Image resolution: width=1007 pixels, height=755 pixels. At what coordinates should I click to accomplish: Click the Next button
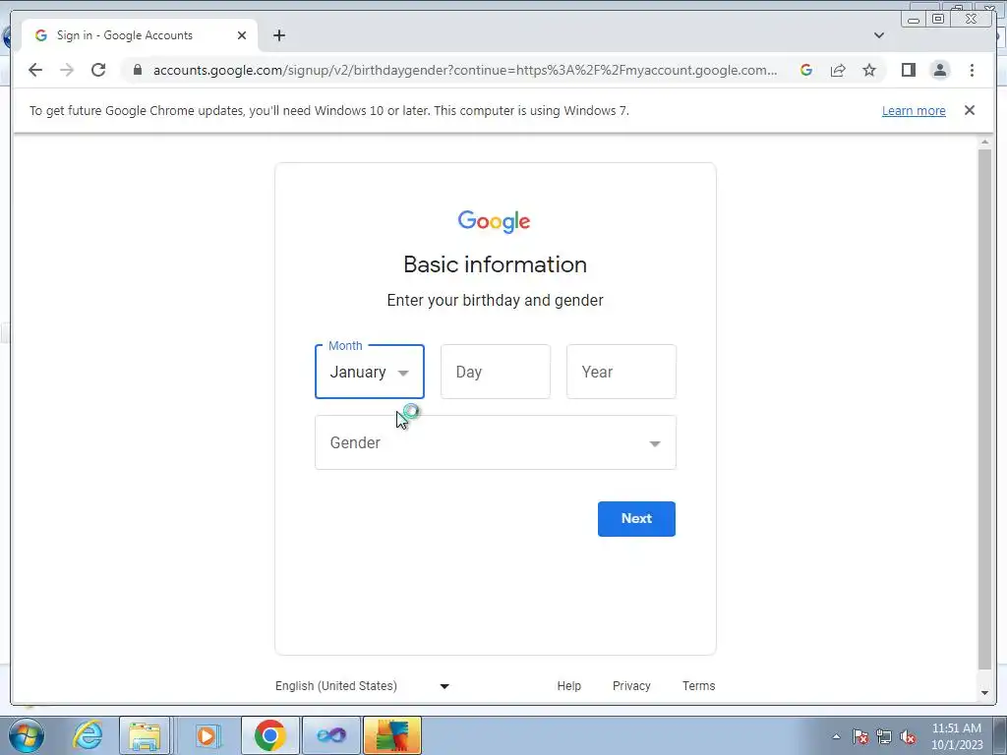click(x=636, y=519)
